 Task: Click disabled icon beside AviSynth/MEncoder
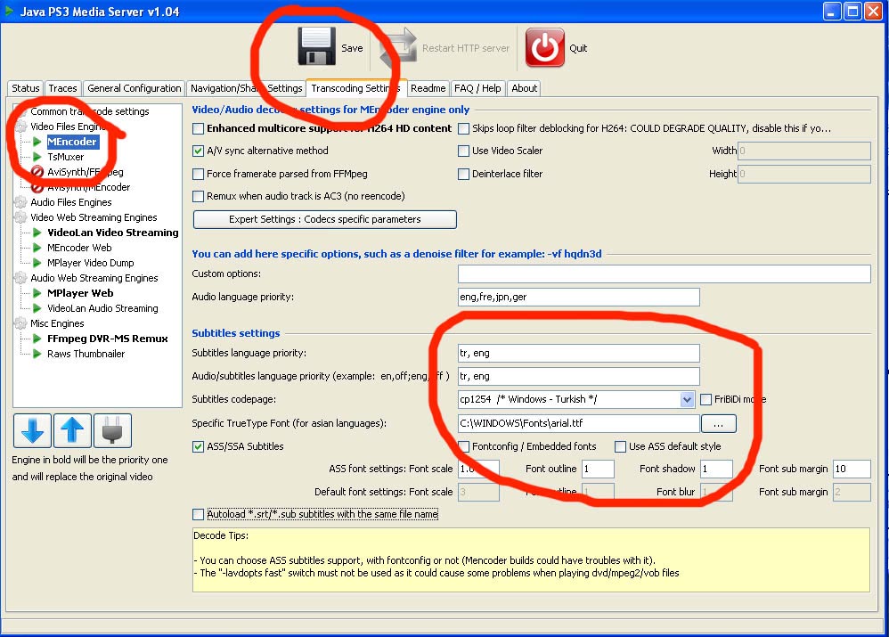37,187
